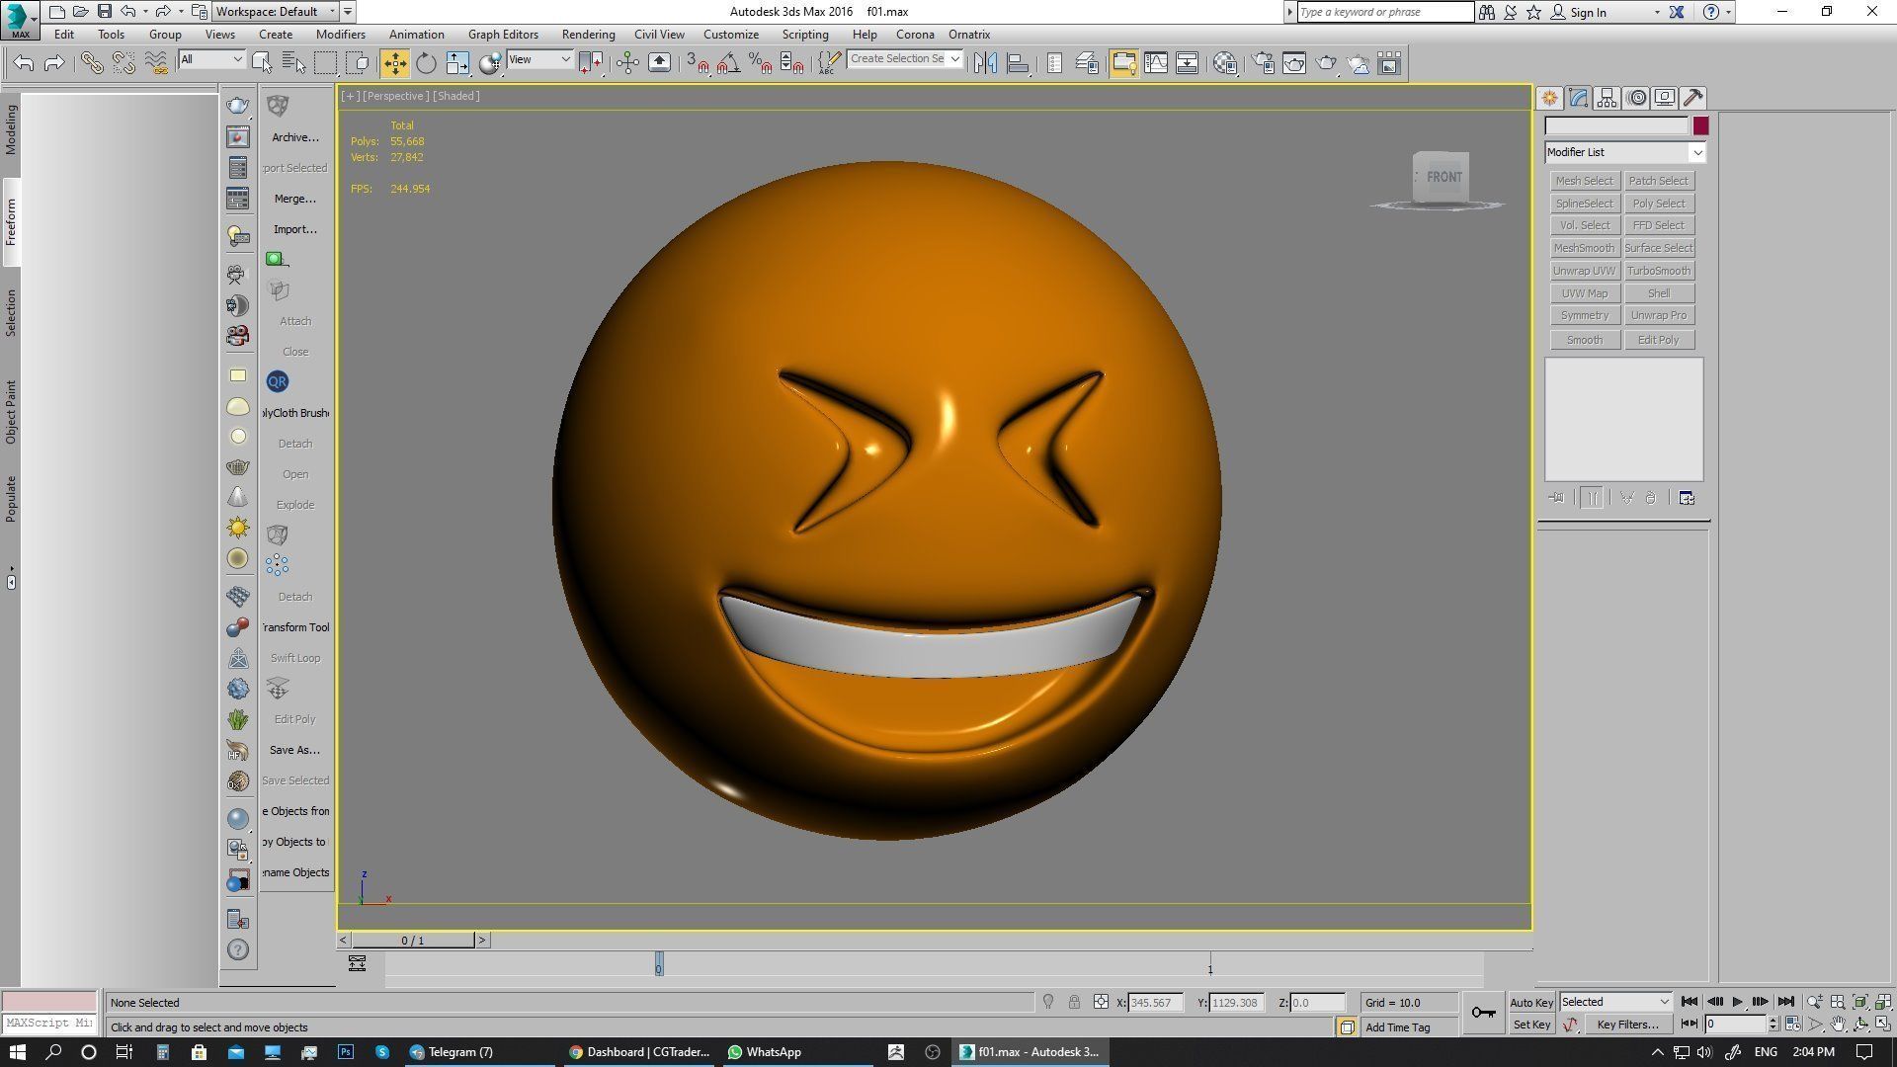The image size is (1897, 1067).
Task: Toggle the Spinner Snap button
Action: (791, 63)
